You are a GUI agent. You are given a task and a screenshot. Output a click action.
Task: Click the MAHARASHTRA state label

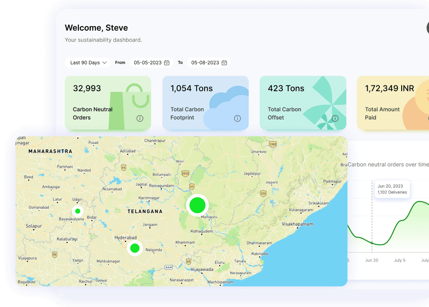tap(50, 151)
